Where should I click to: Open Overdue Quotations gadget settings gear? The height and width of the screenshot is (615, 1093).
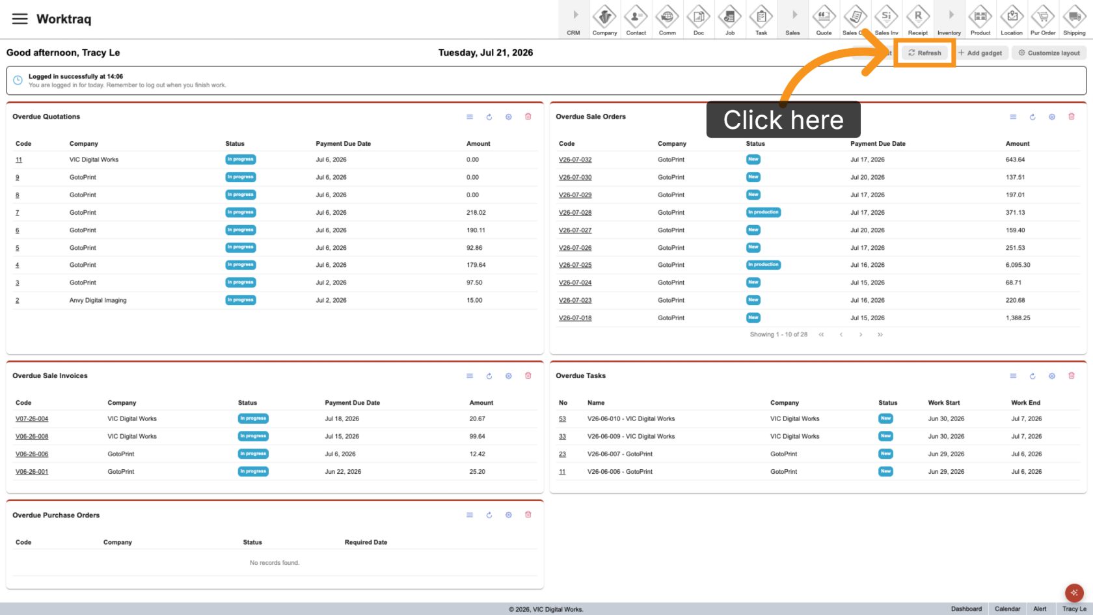(x=509, y=117)
